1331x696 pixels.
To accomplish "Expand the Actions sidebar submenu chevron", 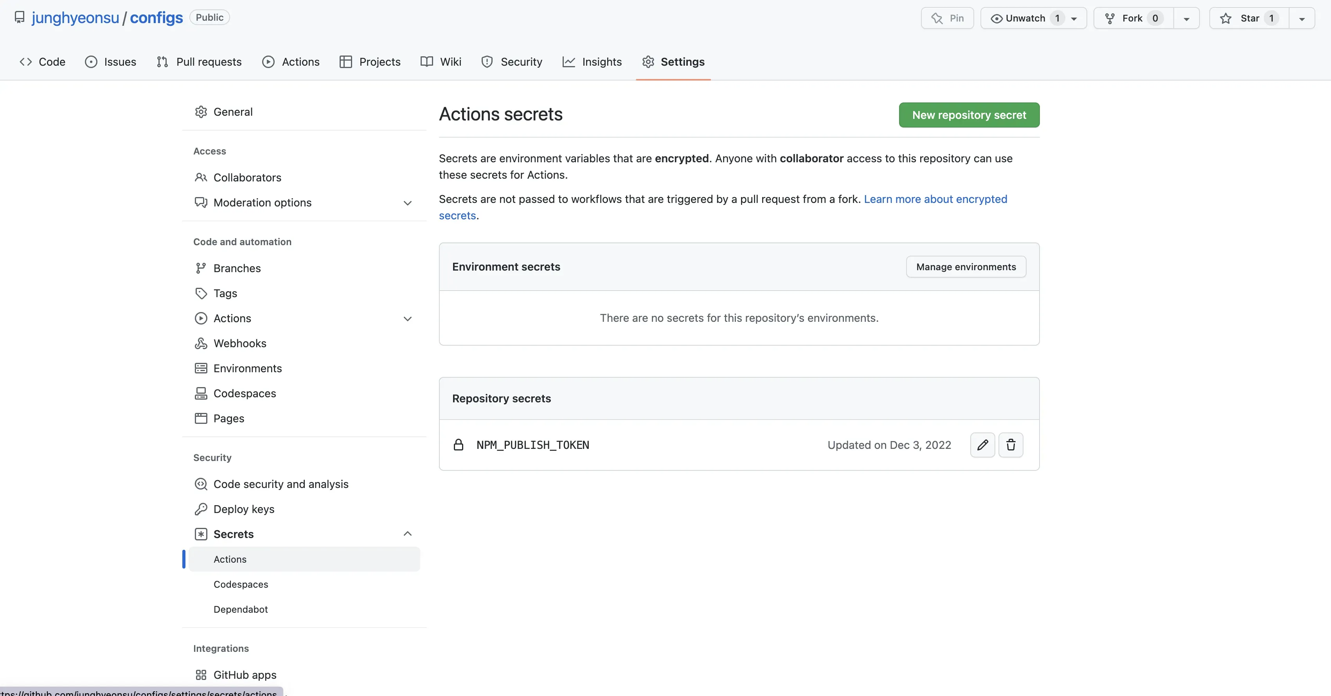I will click(x=407, y=319).
